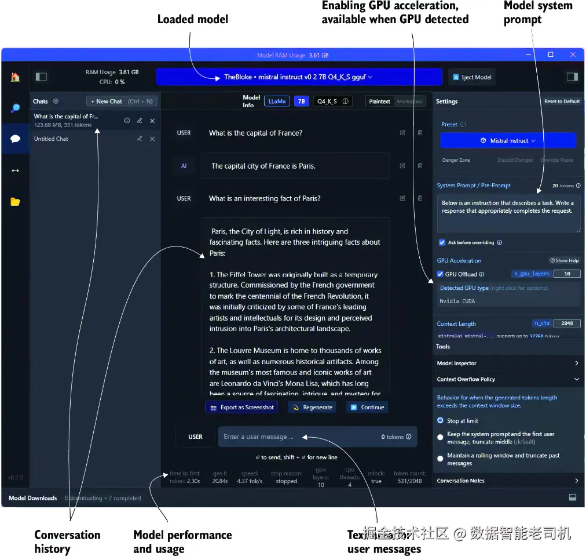The width and height of the screenshot is (586, 556).
Task: Click Reset to Default in Settings
Action: (562, 101)
